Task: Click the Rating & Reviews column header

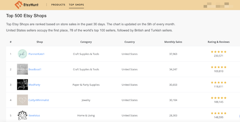Action: [x=219, y=42]
